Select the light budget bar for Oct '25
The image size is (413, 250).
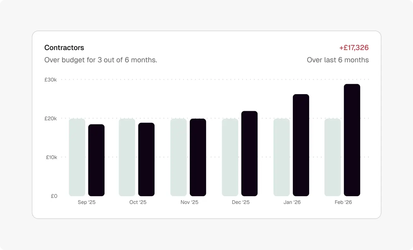coord(127,157)
